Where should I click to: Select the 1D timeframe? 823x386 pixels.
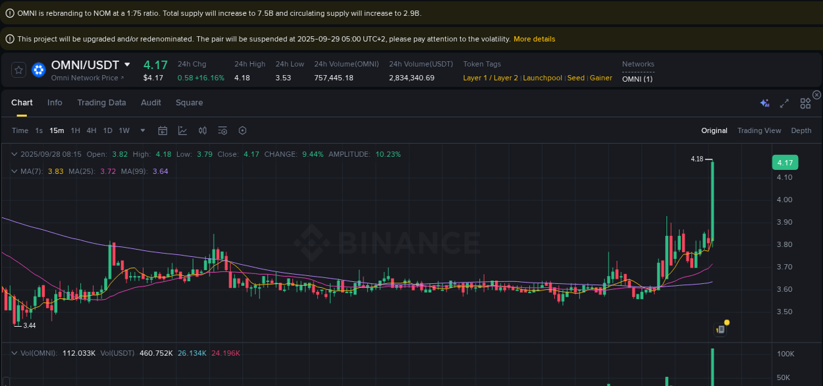click(x=107, y=130)
